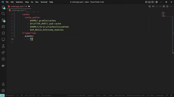Open the Accounts menu
Image resolution: width=174 pixels, height=97 pixels.
[3, 84]
